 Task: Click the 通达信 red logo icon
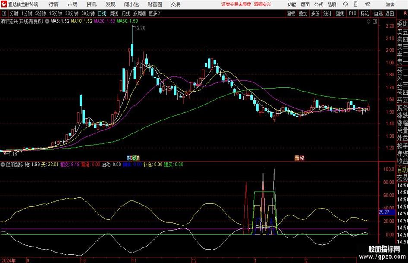click(x=4, y=4)
